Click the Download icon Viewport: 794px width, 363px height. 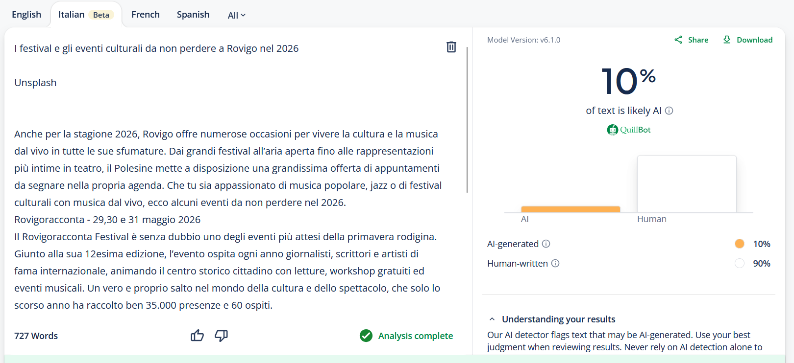click(x=727, y=40)
